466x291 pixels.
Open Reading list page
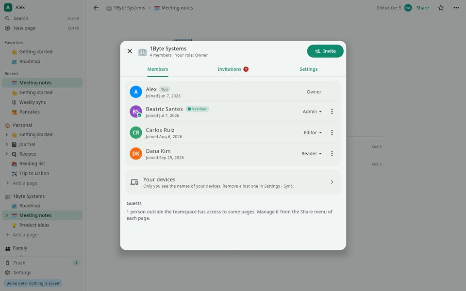[42, 163]
